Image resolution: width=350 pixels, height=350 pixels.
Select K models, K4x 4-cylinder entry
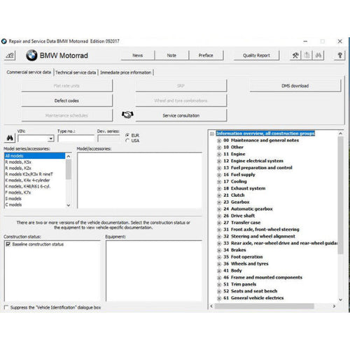coord(34,180)
